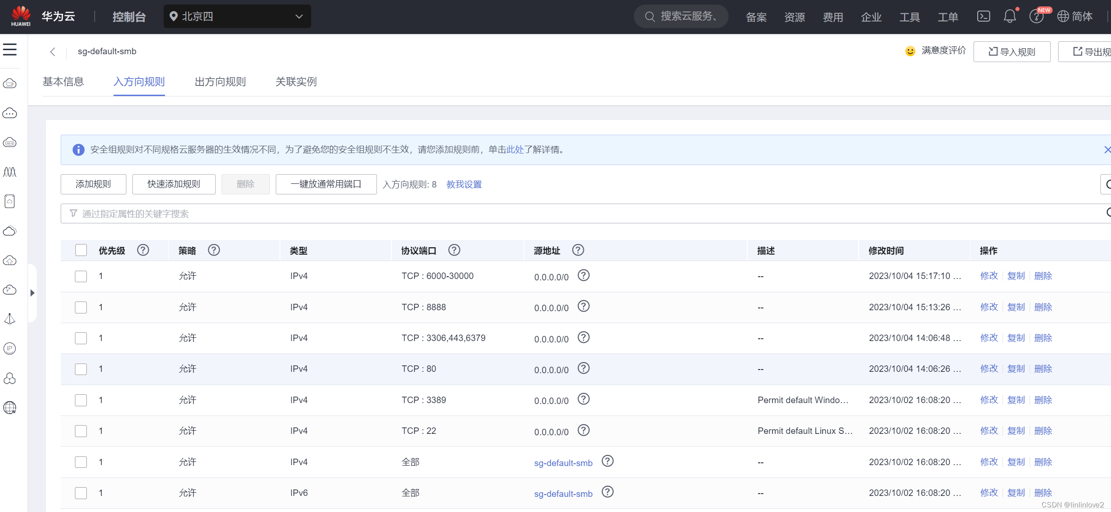Click help icon beside IPv6 sg-default-smb source
1111x512 pixels.
[x=608, y=492]
